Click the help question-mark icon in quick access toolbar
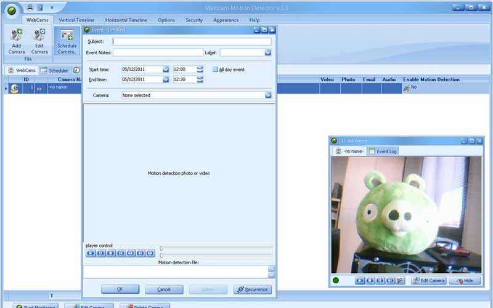The width and height of the screenshot is (493, 308). pyautogui.click(x=40, y=7)
